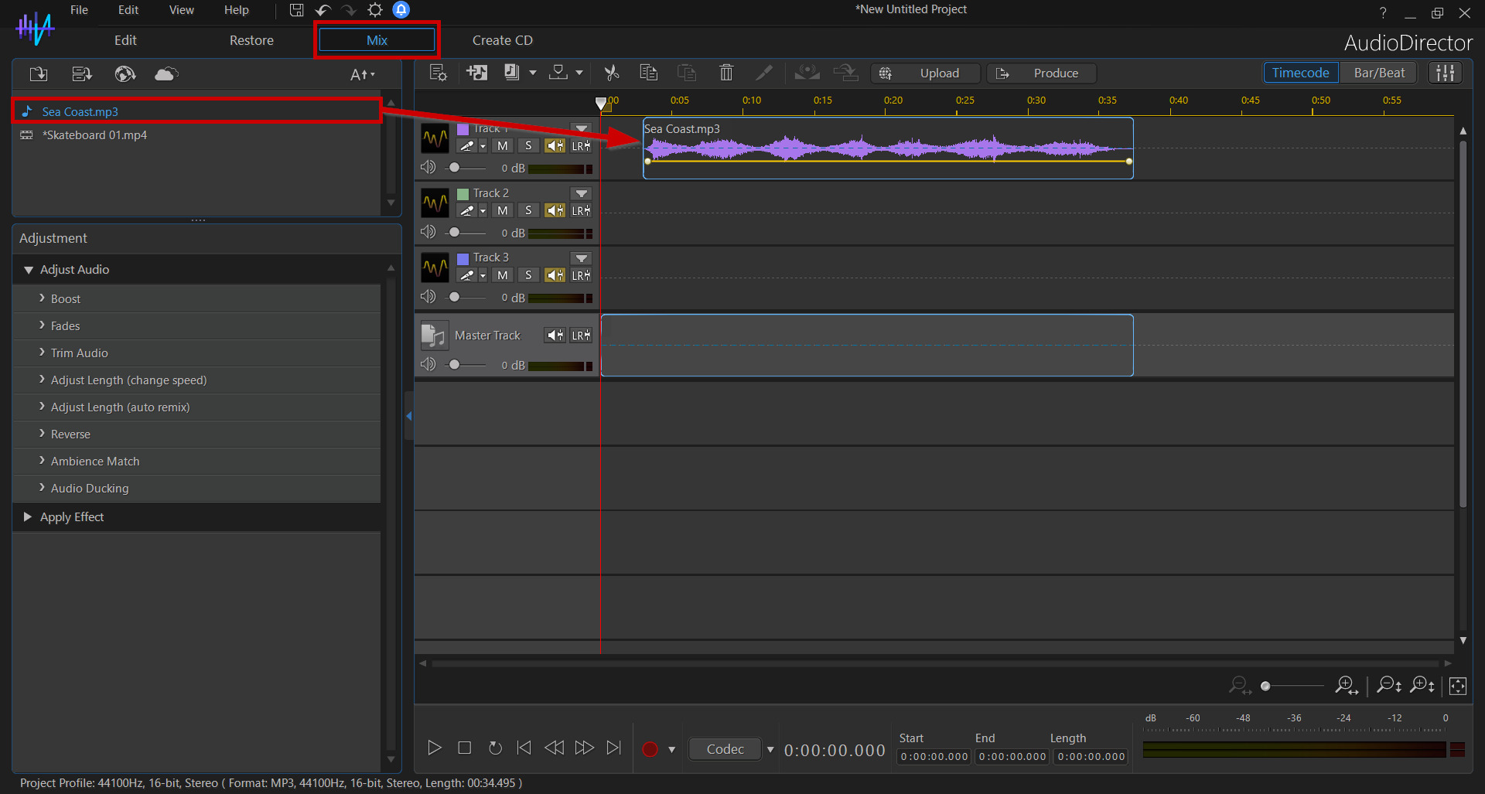Open the audio mixer panel icon
This screenshot has height=794, width=1485.
tap(1445, 73)
